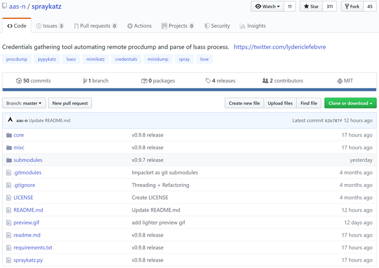
Task: Click the pull request icon on the Pull requests tab
Action: (x=76, y=26)
